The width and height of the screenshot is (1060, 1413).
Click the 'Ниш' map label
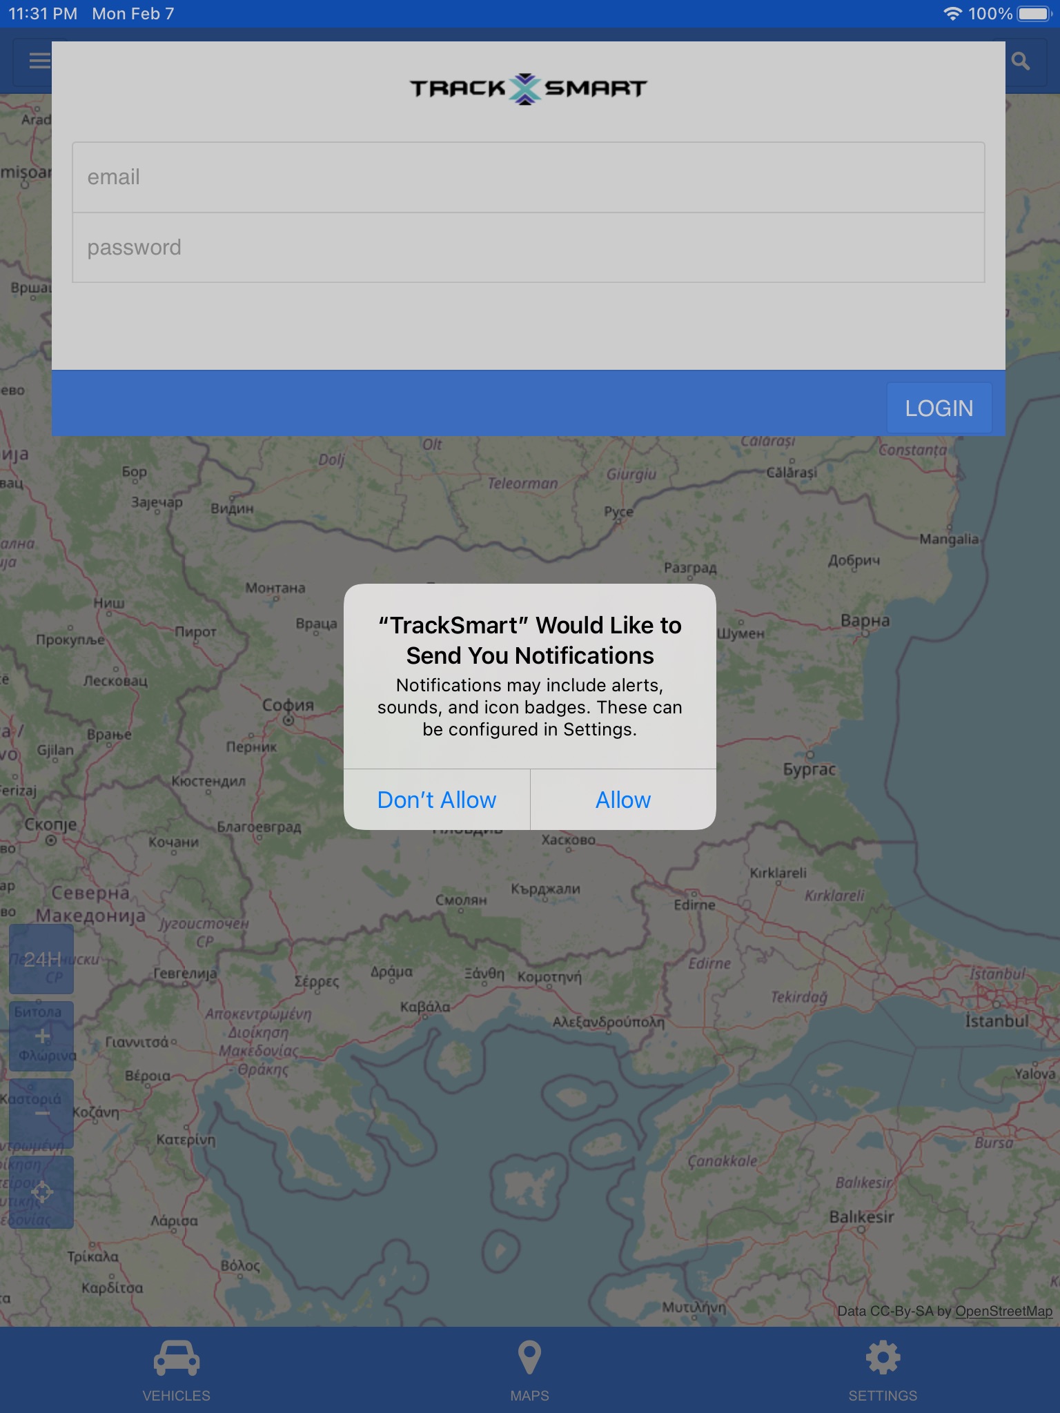pos(109,602)
